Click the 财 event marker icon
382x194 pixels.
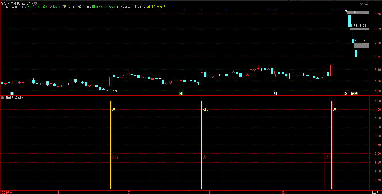coord(275,94)
